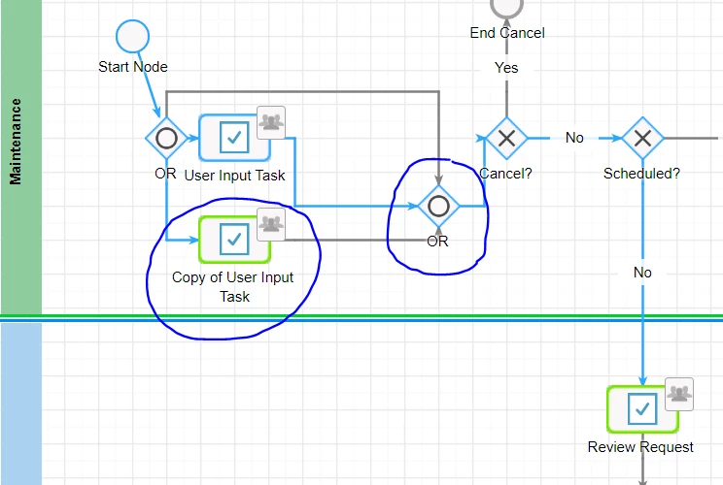
Task: Open assignment icon on Copy of User Input Task
Action: coord(271,224)
